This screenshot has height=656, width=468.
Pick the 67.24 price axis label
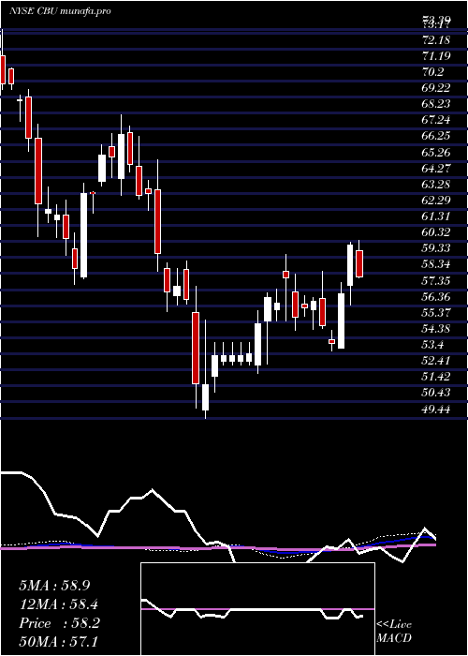pyautogui.click(x=436, y=121)
